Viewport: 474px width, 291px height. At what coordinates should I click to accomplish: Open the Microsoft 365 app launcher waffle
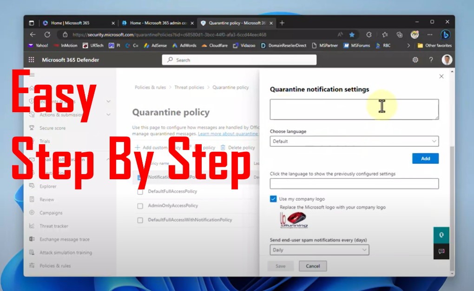(x=32, y=60)
